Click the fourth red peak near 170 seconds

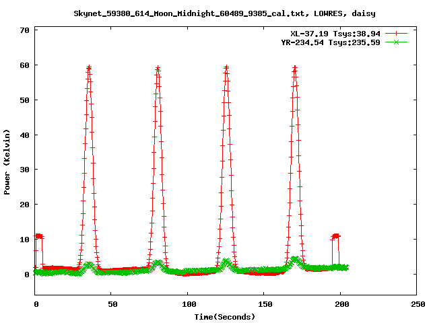coord(295,68)
